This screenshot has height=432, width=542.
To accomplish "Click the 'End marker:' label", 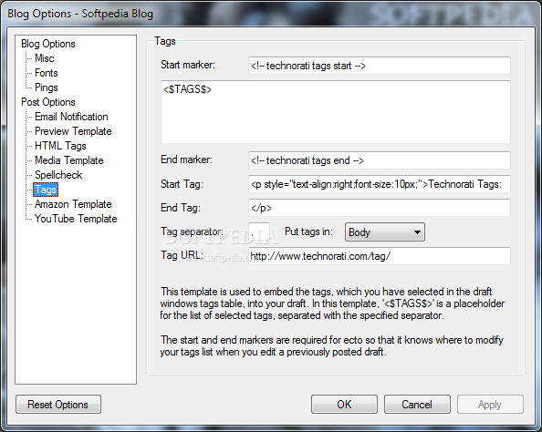I will 187,159.
